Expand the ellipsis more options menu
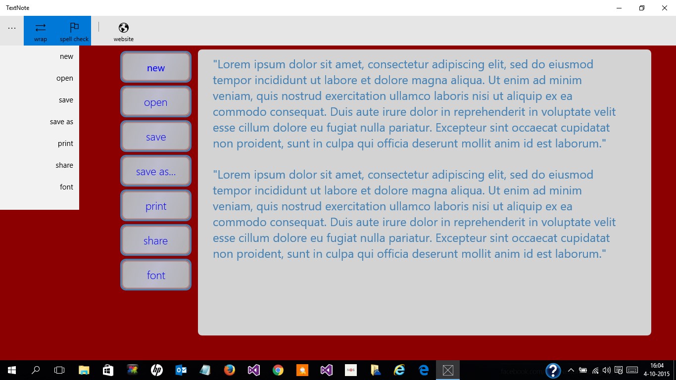676x380 pixels. click(x=11, y=28)
